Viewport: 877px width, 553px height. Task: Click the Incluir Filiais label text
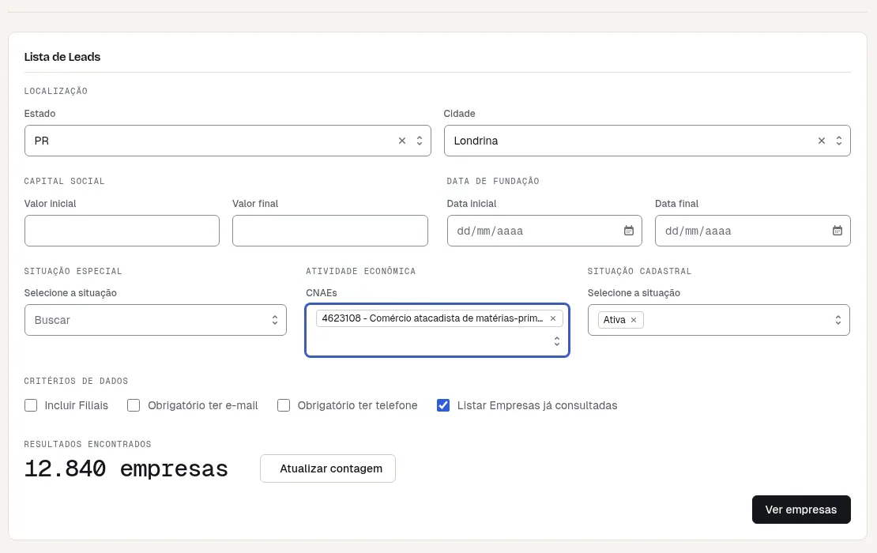coord(77,405)
